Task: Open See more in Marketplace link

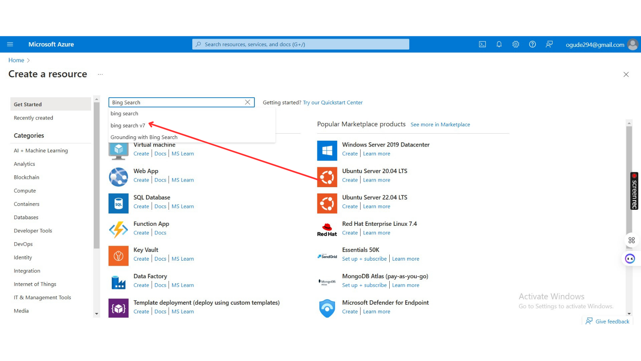Action: coord(440,125)
